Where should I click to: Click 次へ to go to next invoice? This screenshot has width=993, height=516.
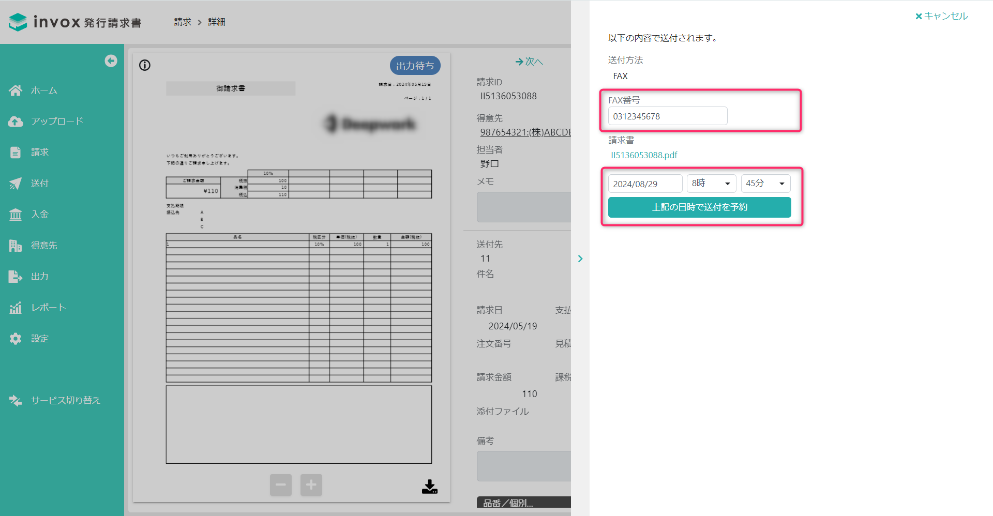[x=529, y=62]
